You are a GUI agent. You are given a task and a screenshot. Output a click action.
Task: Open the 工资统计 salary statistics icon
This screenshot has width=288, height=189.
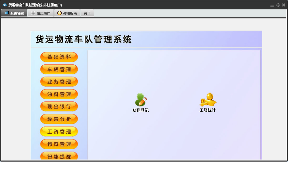(x=208, y=100)
